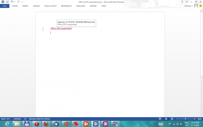Click the user profile picture placeholder
203x127 pixels.
pos(196,6)
